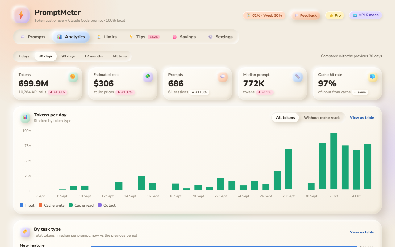Viewport: 395px width, 247px height.
Task: Click the 699.9M tokens value
Action: 33,83
